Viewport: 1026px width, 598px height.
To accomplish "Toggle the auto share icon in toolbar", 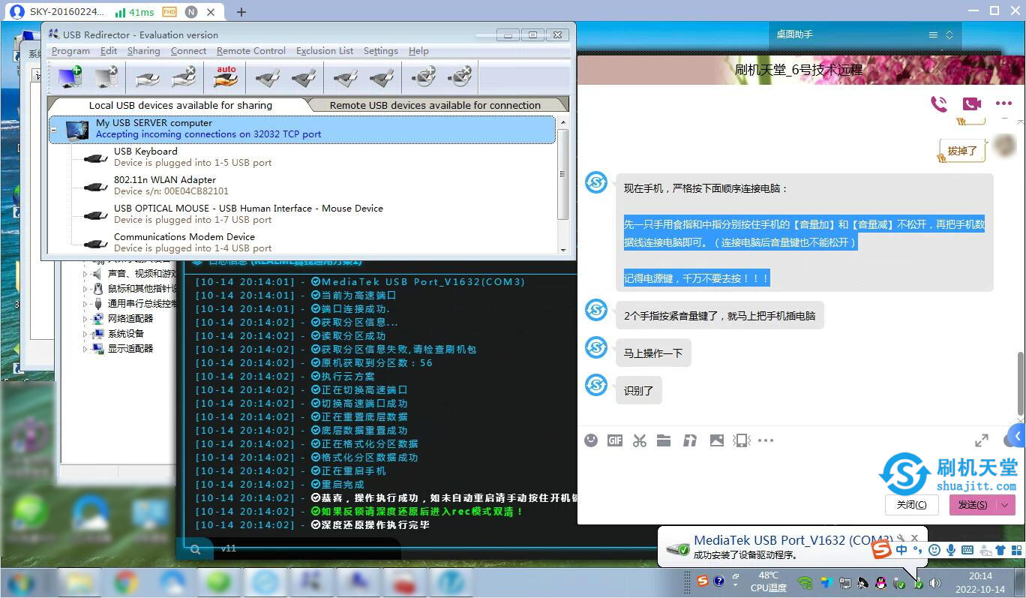I will pyautogui.click(x=226, y=77).
